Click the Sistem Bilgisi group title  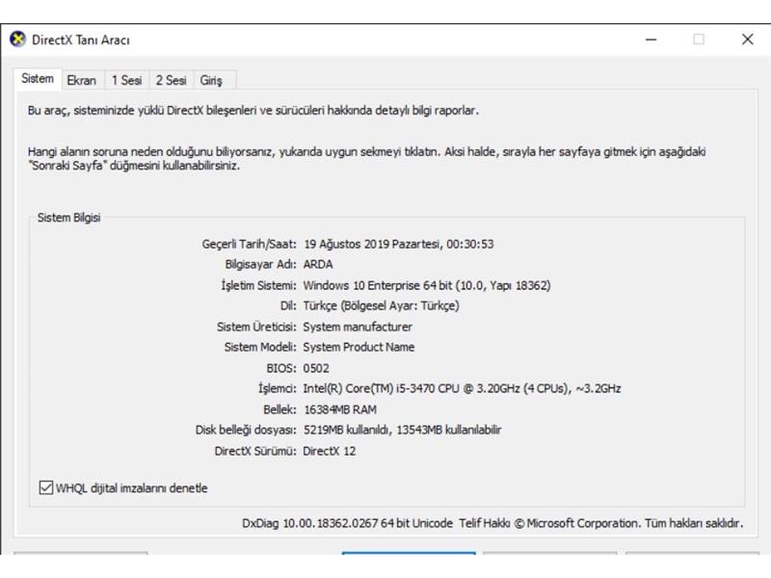68,218
